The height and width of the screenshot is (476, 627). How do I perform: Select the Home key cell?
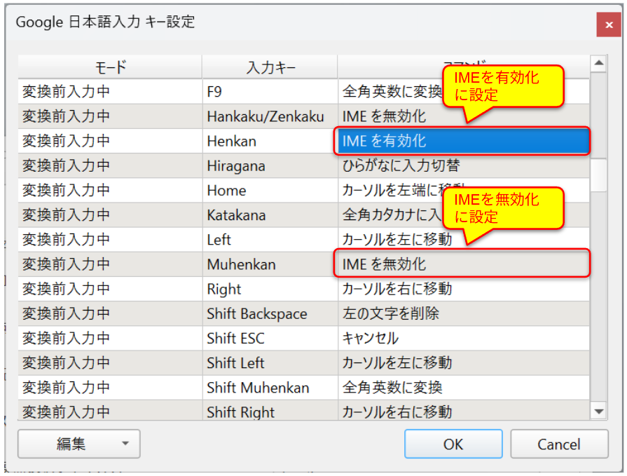coord(270,191)
